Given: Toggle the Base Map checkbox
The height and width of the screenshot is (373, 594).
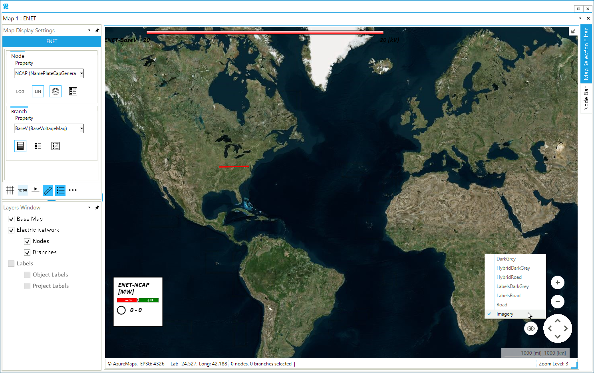Looking at the screenshot, I should coord(11,219).
